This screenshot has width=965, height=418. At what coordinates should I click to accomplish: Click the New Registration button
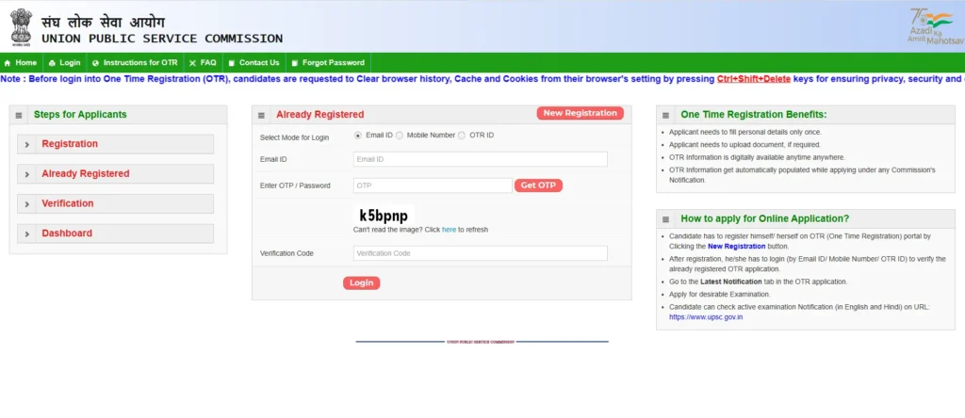(580, 113)
